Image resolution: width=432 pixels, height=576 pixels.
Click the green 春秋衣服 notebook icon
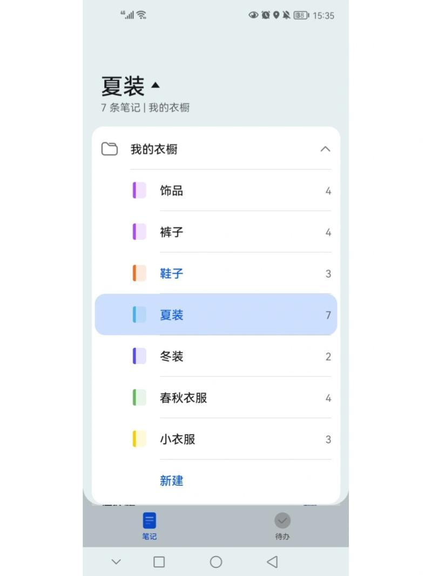(139, 398)
